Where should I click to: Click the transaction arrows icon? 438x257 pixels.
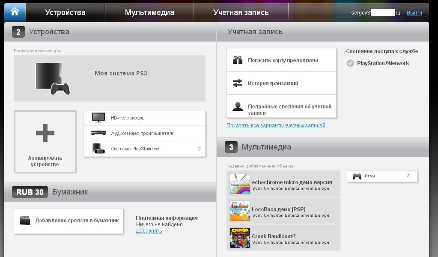tap(238, 83)
